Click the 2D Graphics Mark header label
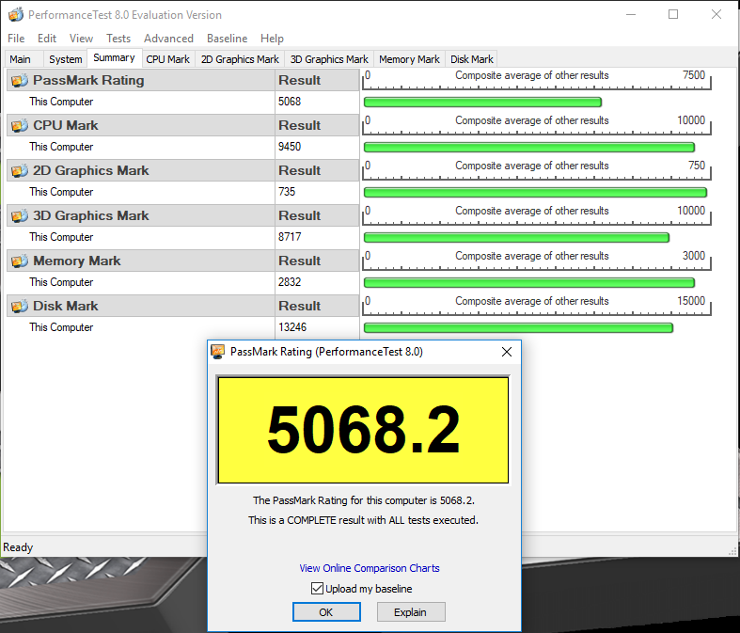This screenshot has height=633, width=740. [x=90, y=170]
